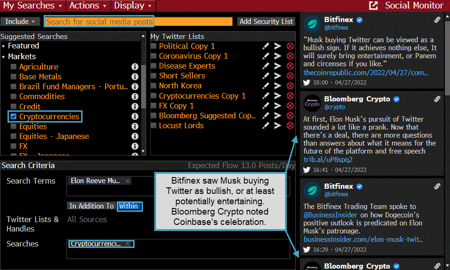
Task: Collapse the Markets tree section
Action: pyautogui.click(x=3, y=57)
